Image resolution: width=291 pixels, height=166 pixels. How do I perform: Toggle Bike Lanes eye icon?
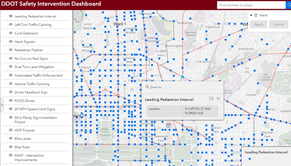(x=11, y=139)
